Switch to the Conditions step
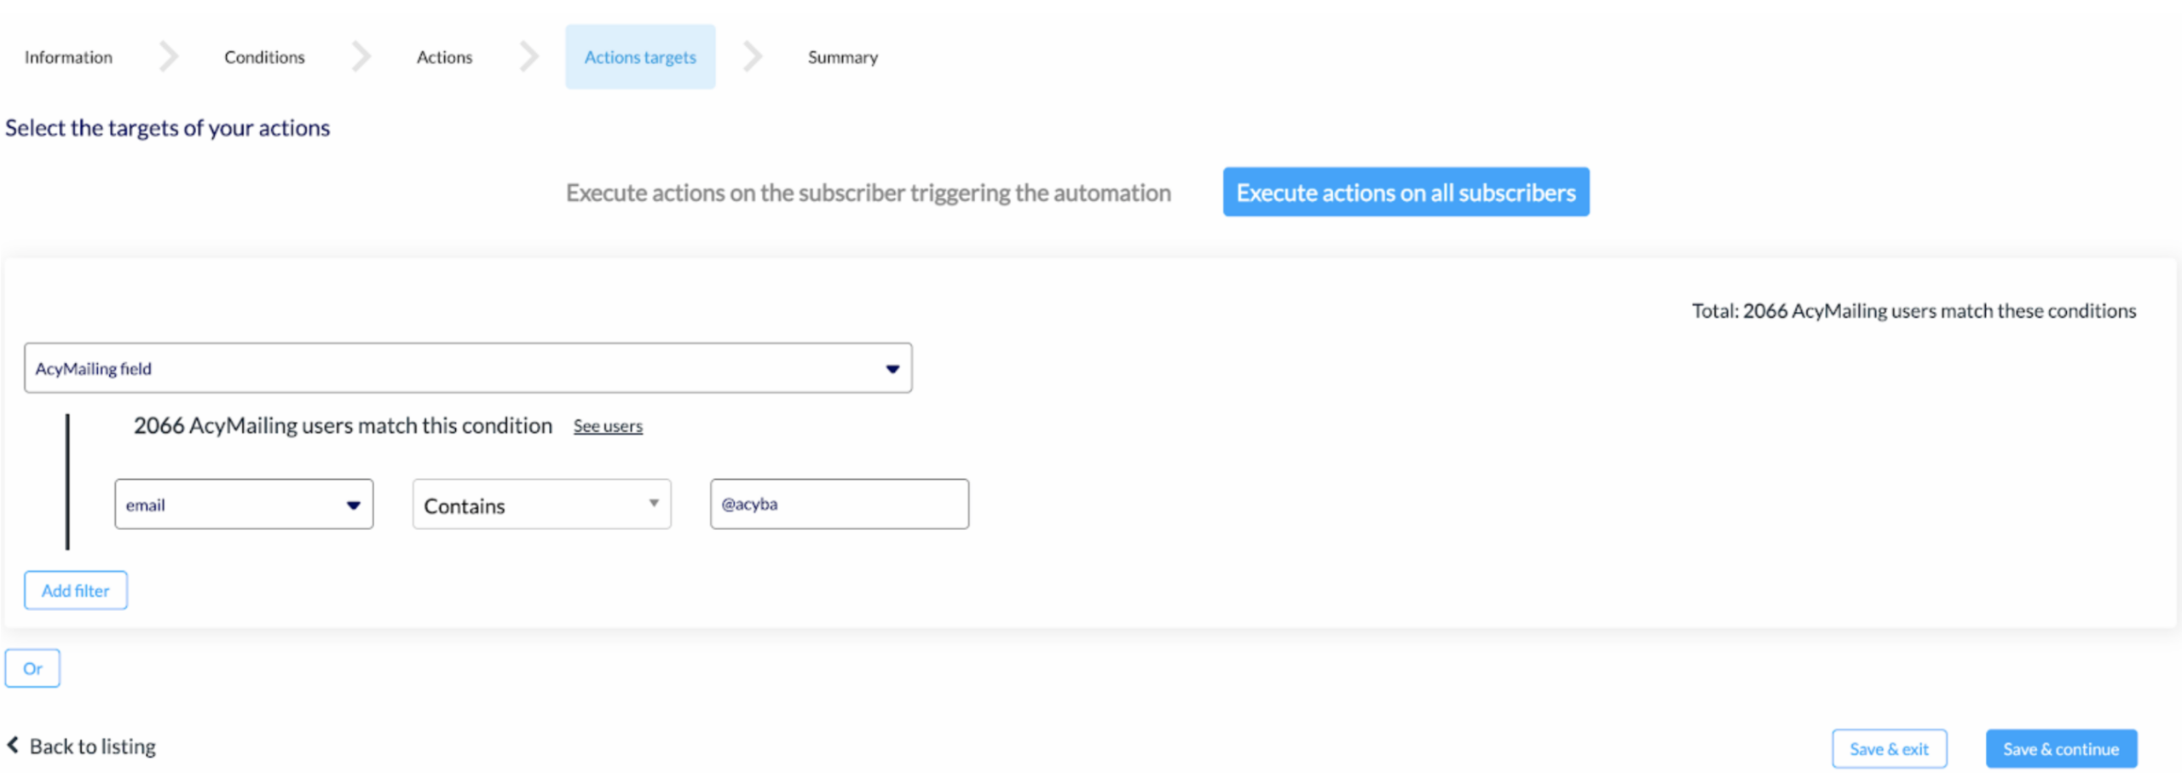Viewport: 2182px width, 773px height. pyautogui.click(x=264, y=57)
